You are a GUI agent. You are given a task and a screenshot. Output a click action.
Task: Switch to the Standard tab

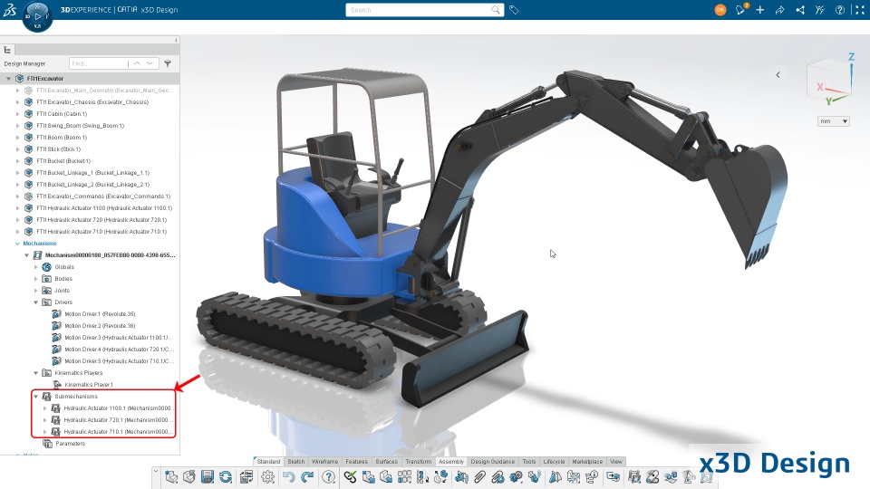268,461
